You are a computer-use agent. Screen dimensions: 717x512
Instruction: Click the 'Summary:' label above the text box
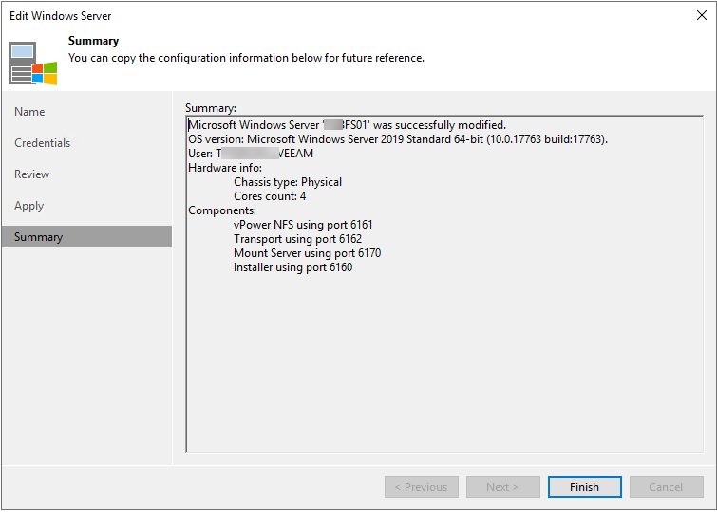coord(211,108)
